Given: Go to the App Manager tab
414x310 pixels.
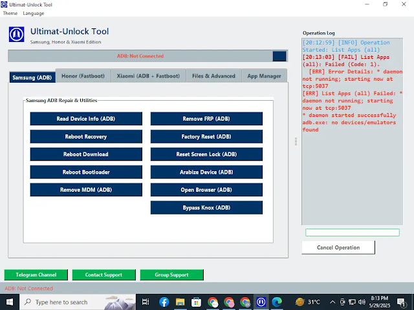Looking at the screenshot, I should coord(264,76).
